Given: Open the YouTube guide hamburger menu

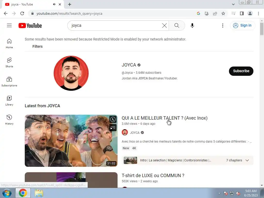Looking at the screenshot, I should point(9,26).
